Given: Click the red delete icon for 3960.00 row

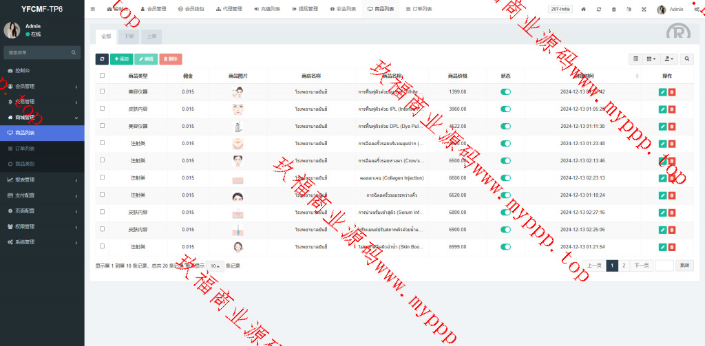Looking at the screenshot, I should point(672,109).
